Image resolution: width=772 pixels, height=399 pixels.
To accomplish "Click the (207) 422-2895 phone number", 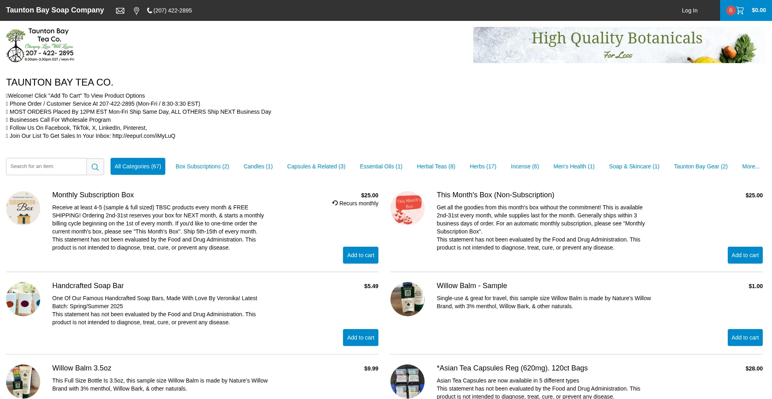I will point(172,10).
